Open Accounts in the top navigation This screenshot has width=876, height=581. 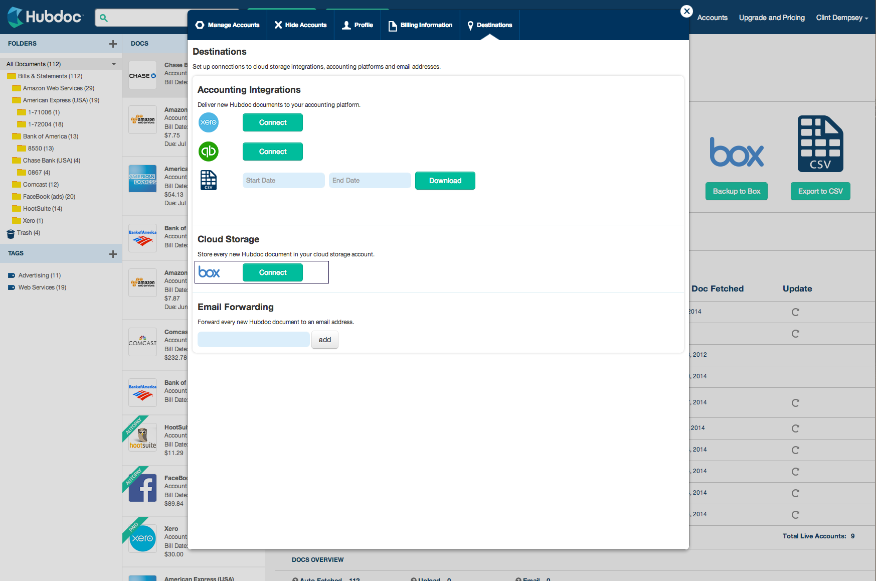coord(712,18)
